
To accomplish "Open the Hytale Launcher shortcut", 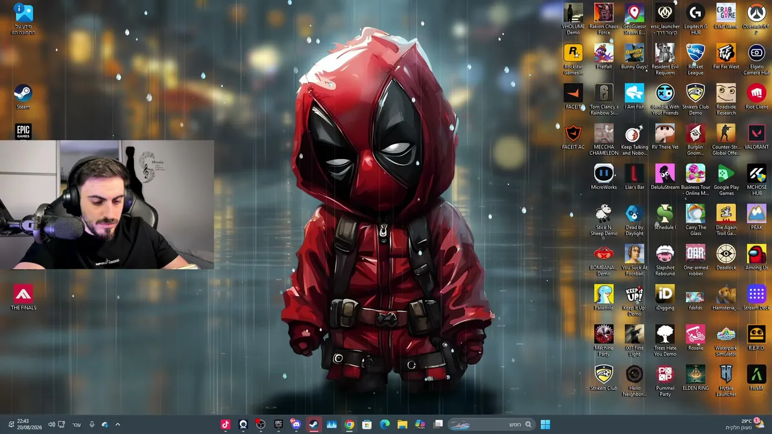I will (726, 381).
